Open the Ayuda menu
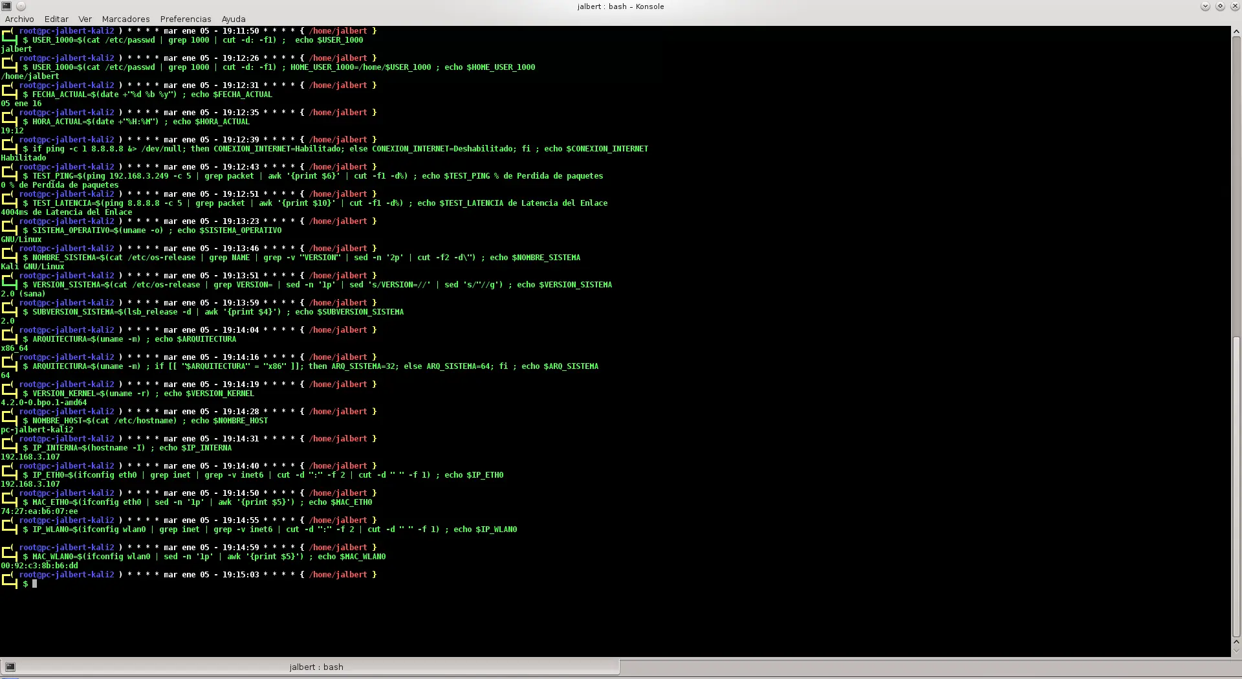The image size is (1242, 679). point(234,19)
